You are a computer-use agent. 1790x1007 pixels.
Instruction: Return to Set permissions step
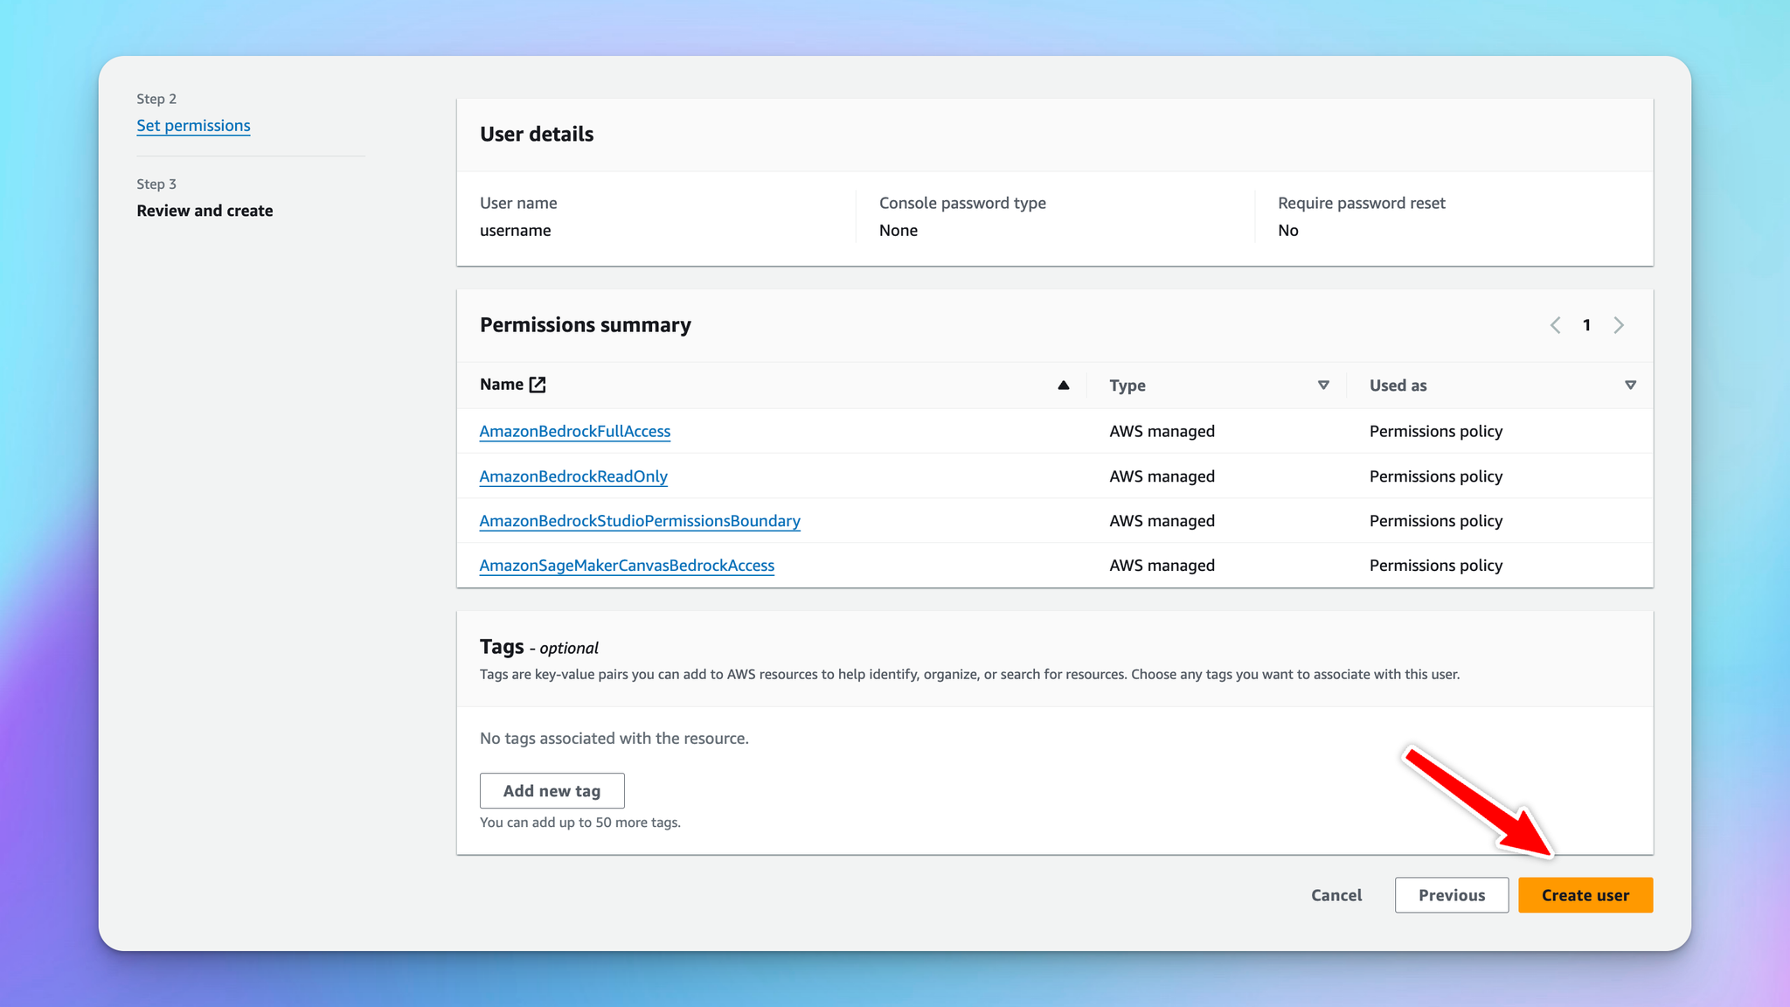(193, 126)
